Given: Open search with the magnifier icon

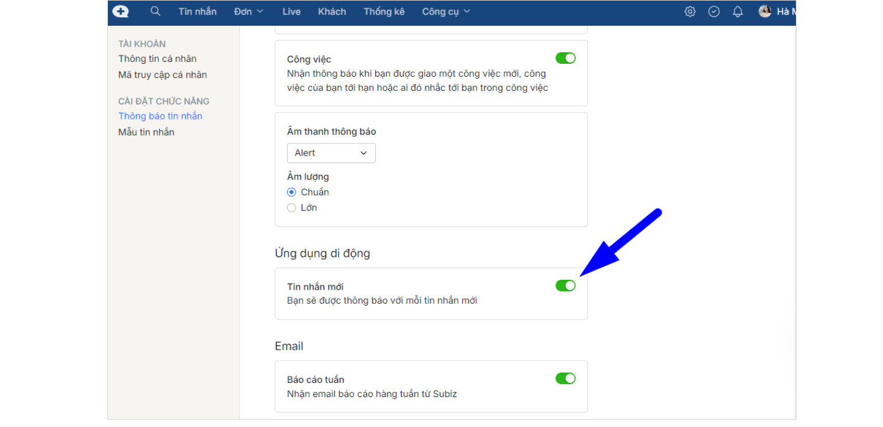Looking at the screenshot, I should [x=155, y=12].
